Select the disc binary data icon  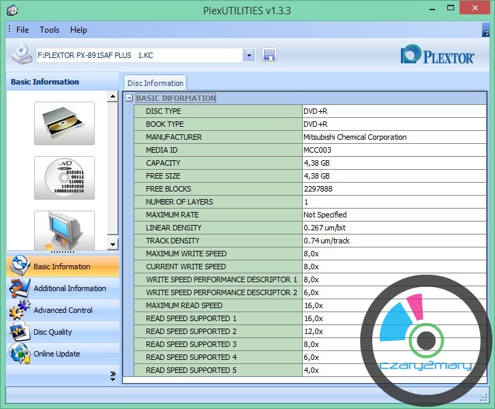pos(64,178)
